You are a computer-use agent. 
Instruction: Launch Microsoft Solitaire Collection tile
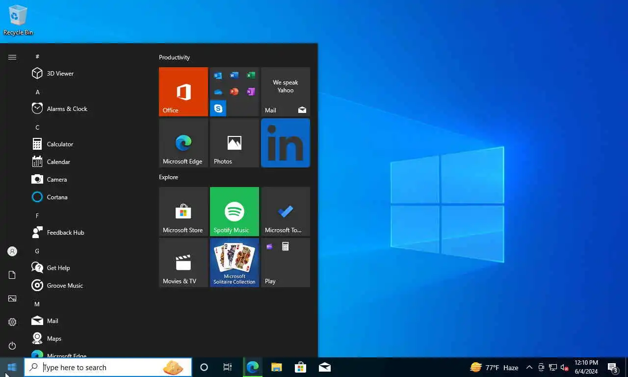235,263
